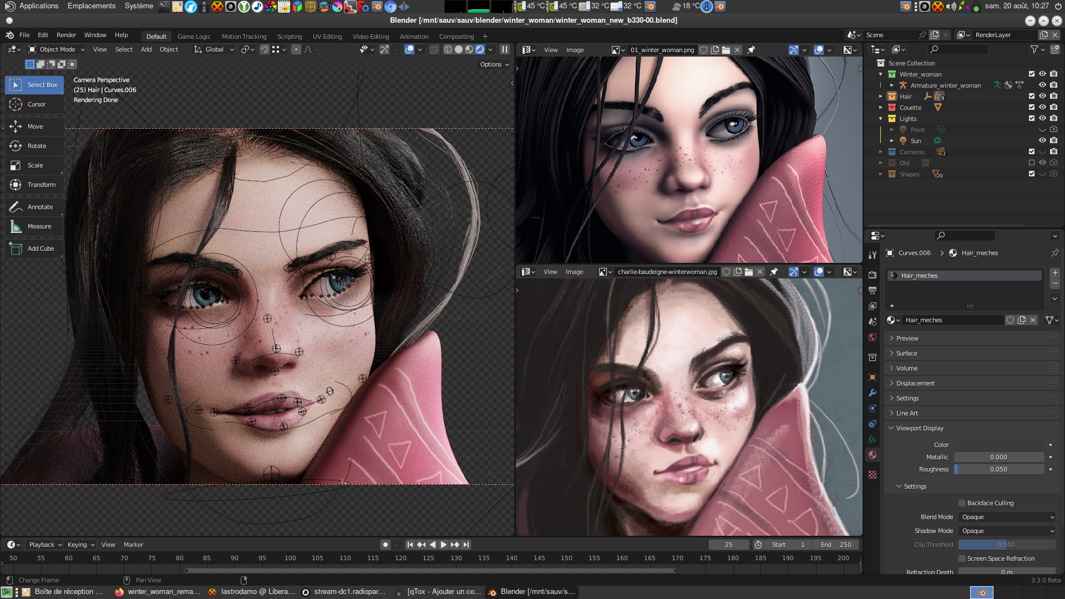Open the timeline Marker menu
Screen dimensions: 1065x599
click(x=133, y=545)
